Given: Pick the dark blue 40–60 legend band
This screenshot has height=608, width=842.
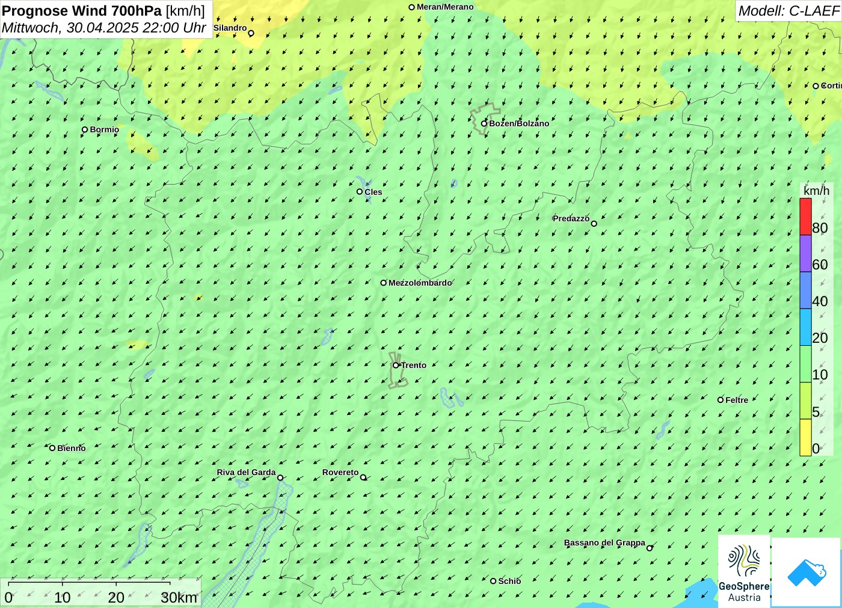Looking at the screenshot, I should [x=806, y=290].
